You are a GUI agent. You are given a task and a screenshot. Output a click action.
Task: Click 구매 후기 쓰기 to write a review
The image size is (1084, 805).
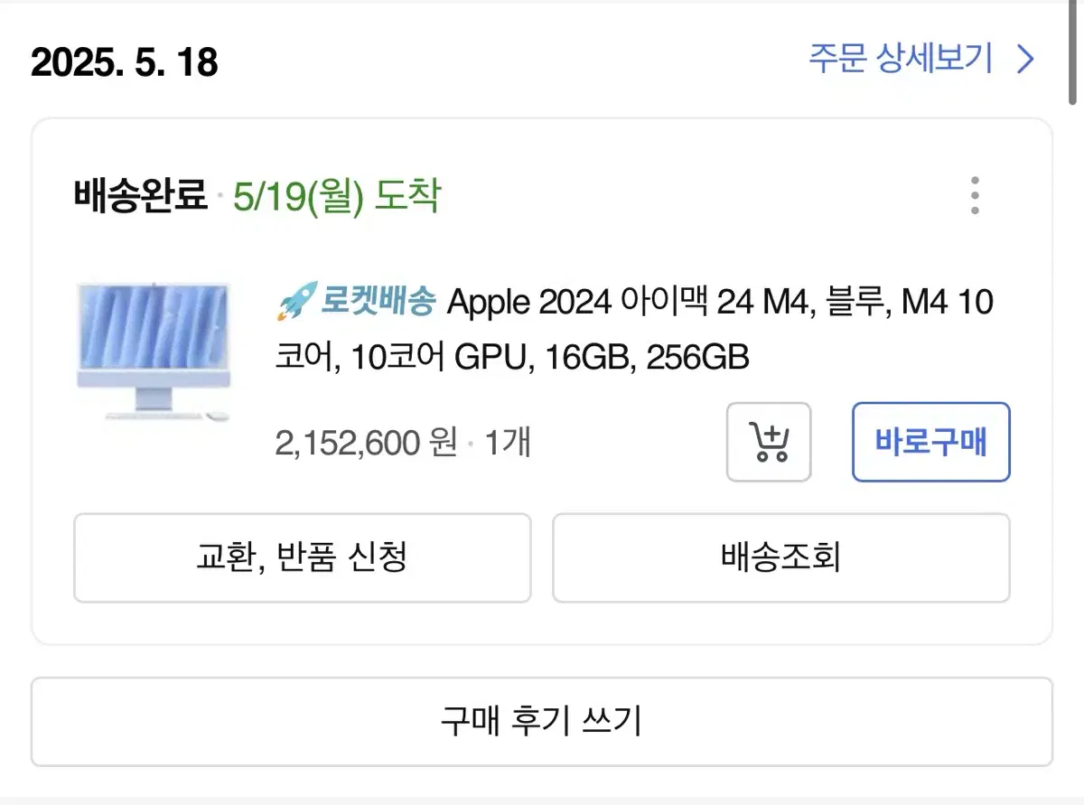tap(542, 722)
